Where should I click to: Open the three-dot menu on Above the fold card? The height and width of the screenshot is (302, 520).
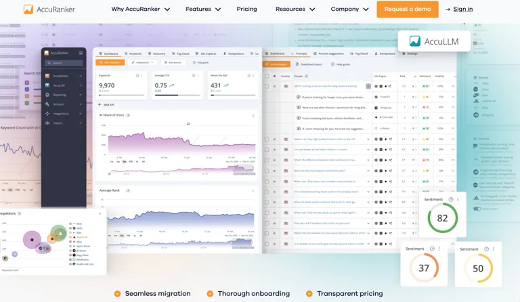253,76
